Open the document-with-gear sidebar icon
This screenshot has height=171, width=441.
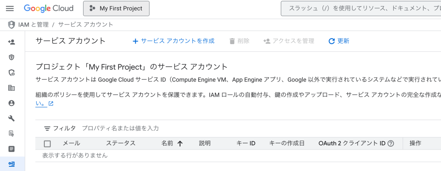[12, 133]
